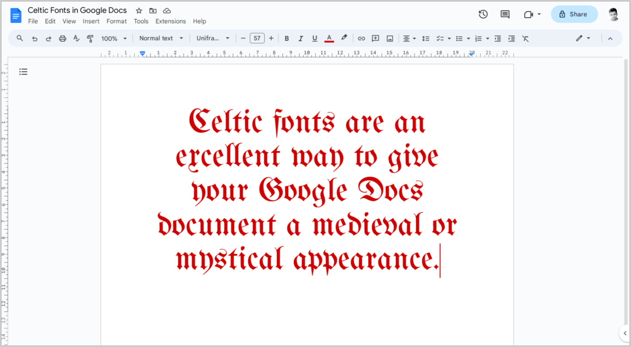Toggle italic formatting
This screenshot has height=347, width=631.
pyautogui.click(x=301, y=38)
